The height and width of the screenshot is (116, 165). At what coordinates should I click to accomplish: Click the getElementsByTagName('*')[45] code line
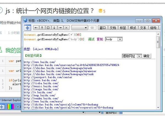pos(53,35)
